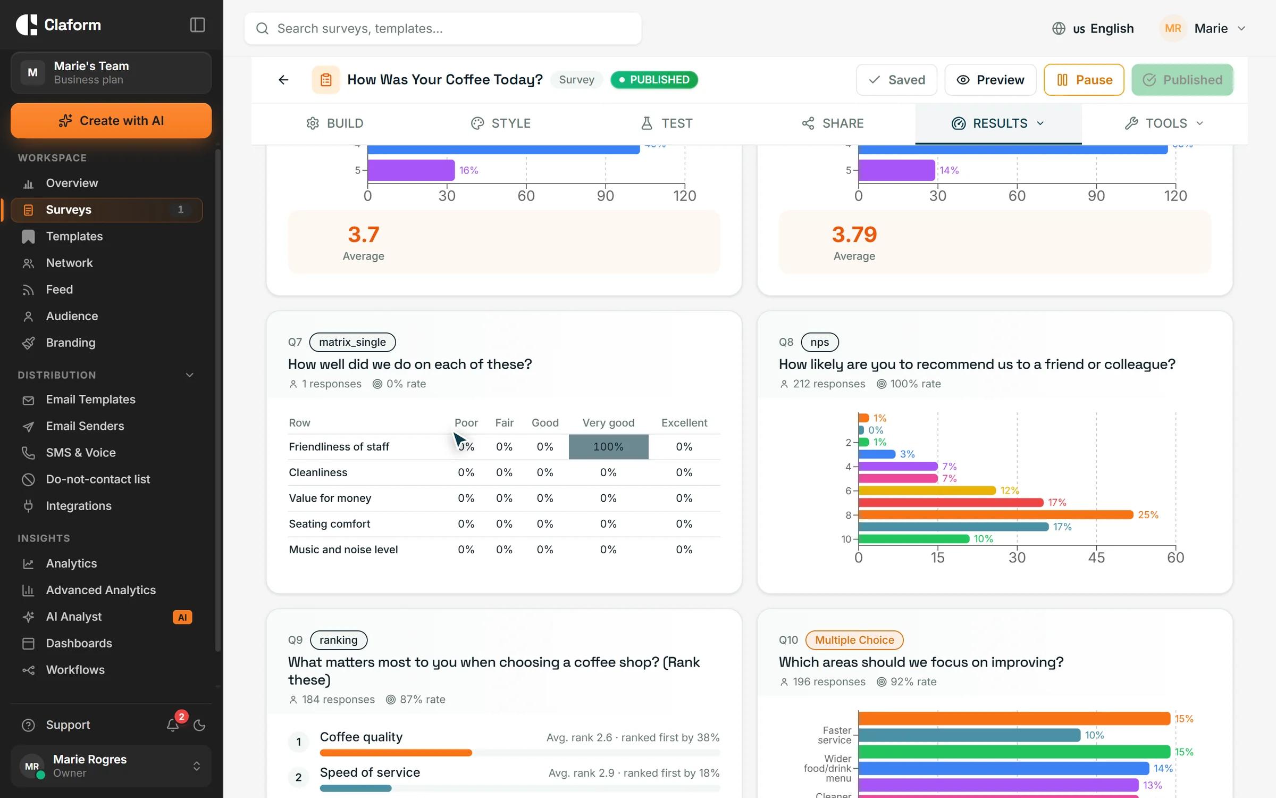Open SMS & Voice
The width and height of the screenshot is (1276, 798).
click(x=106, y=453)
